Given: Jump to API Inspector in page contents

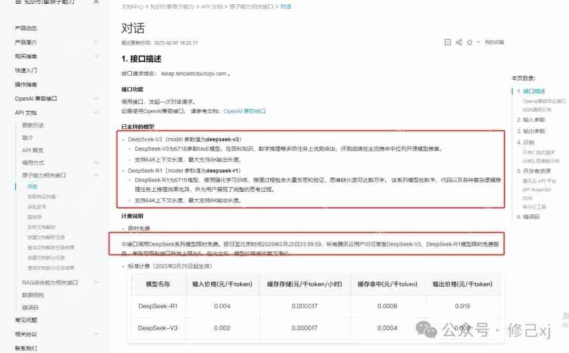Looking at the screenshot, I should 537,190.
